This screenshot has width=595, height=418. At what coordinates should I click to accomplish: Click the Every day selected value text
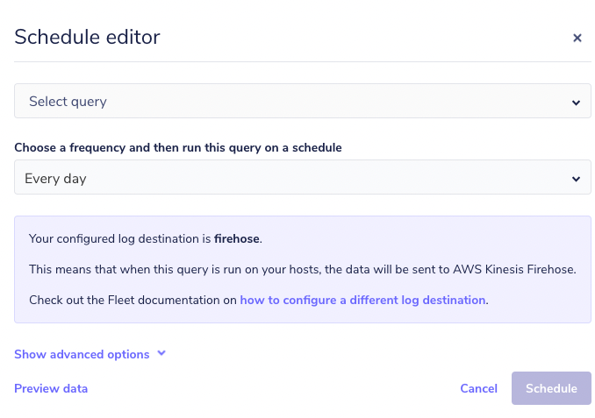point(55,179)
